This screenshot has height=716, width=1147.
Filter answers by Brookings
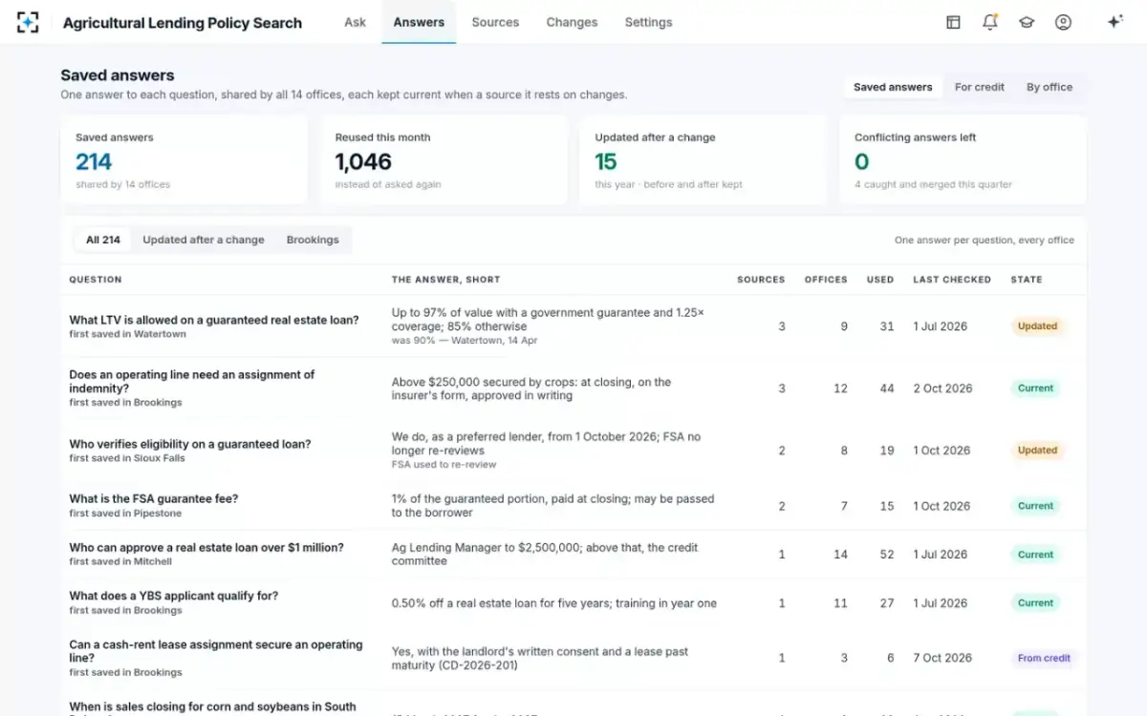[x=313, y=240]
